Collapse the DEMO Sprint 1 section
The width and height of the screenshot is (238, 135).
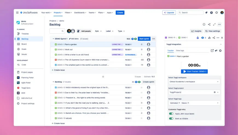click(53, 39)
